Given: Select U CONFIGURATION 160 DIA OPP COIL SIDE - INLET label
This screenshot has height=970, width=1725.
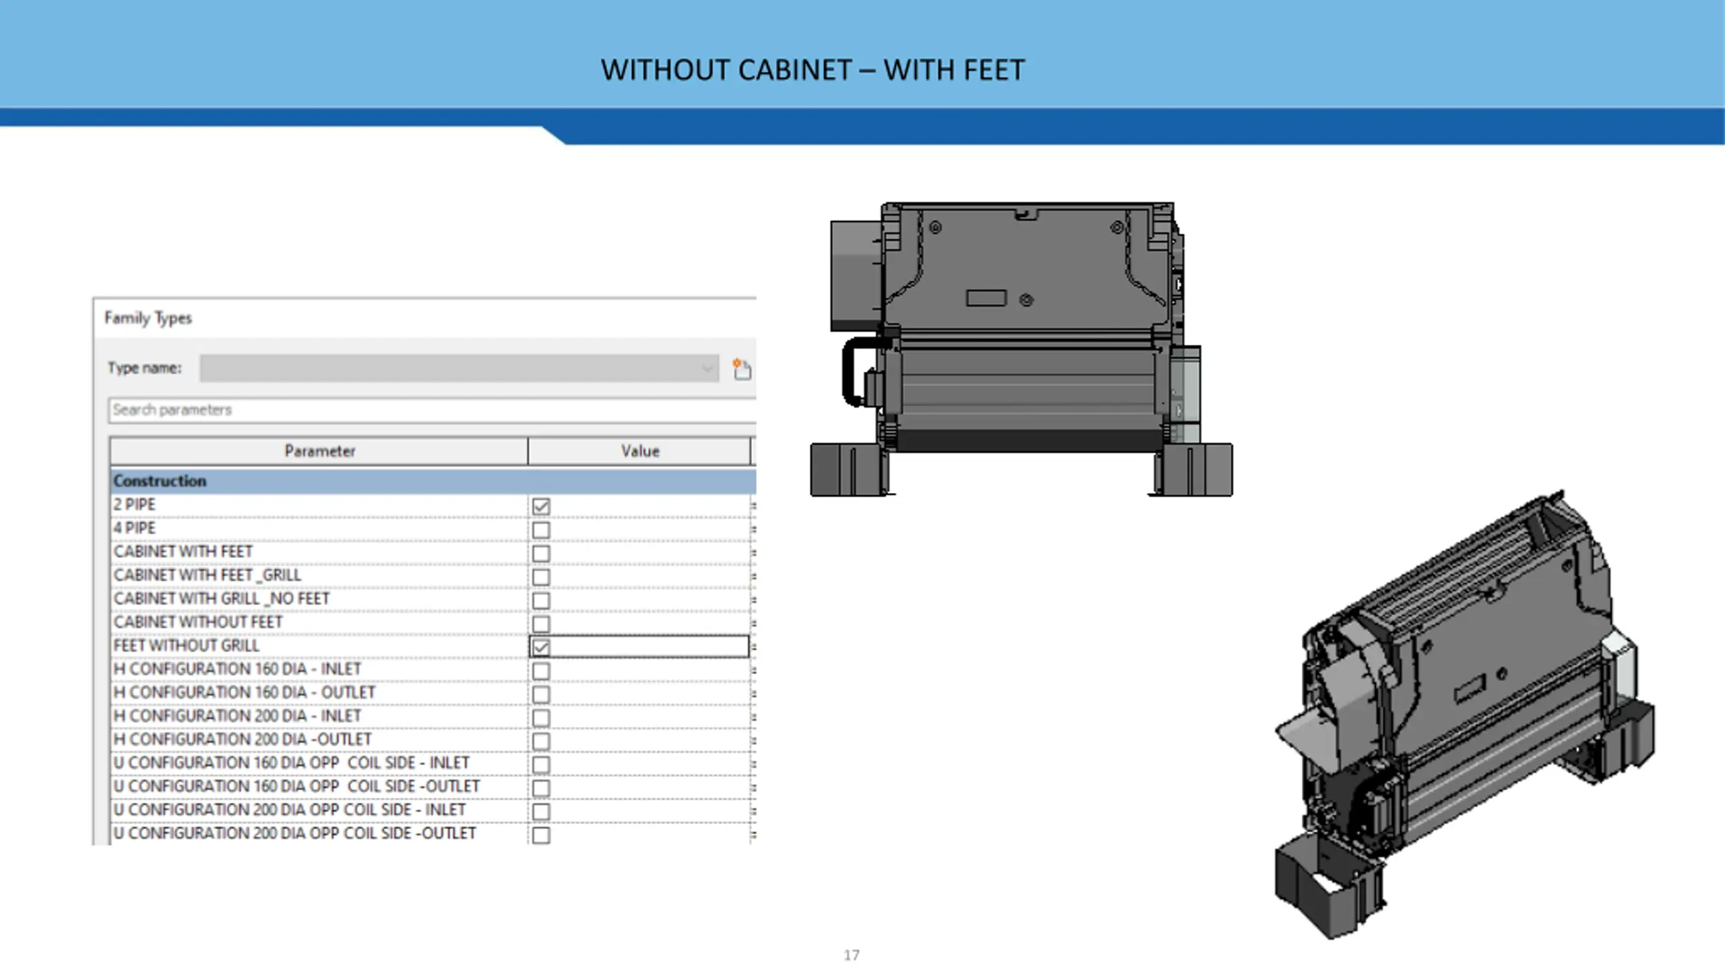Looking at the screenshot, I should 291,763.
